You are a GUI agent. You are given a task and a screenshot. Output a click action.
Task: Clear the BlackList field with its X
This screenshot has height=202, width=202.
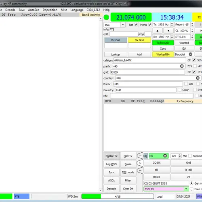(x=190, y=54)
